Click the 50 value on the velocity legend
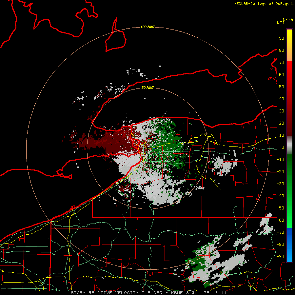The width and height of the screenshot is (295, 295). coord(282,87)
